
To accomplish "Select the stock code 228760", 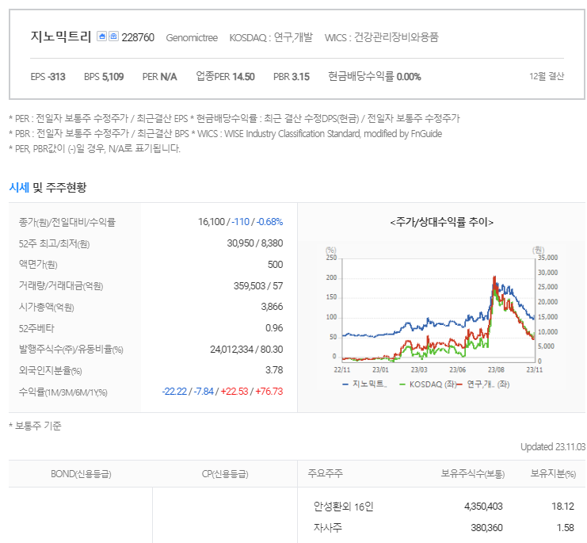I will (x=138, y=37).
